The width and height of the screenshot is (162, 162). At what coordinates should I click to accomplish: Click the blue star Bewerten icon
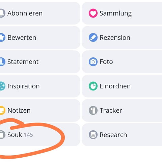click(x=2, y=37)
